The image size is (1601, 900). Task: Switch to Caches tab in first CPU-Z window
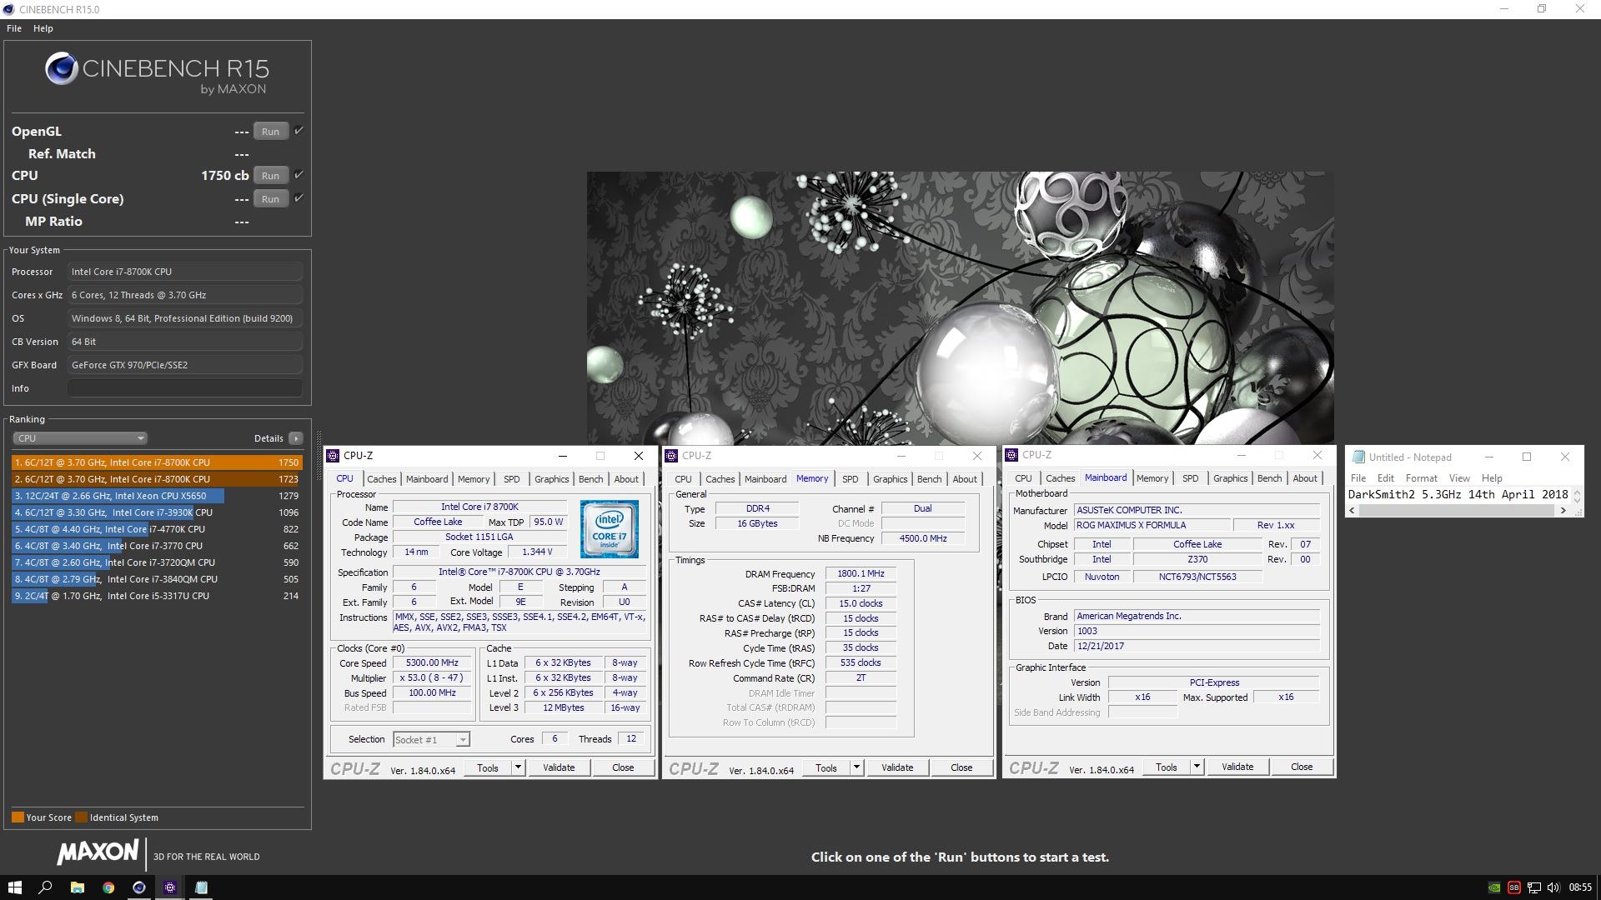pyautogui.click(x=382, y=479)
